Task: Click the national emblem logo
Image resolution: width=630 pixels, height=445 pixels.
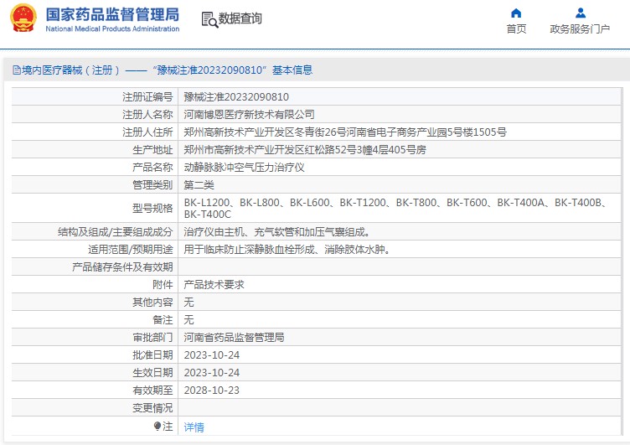Action: point(23,18)
